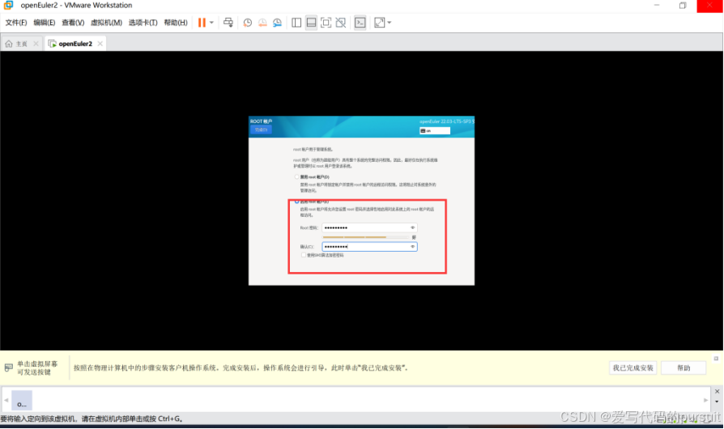Open the 帮助(H) menu

click(176, 23)
